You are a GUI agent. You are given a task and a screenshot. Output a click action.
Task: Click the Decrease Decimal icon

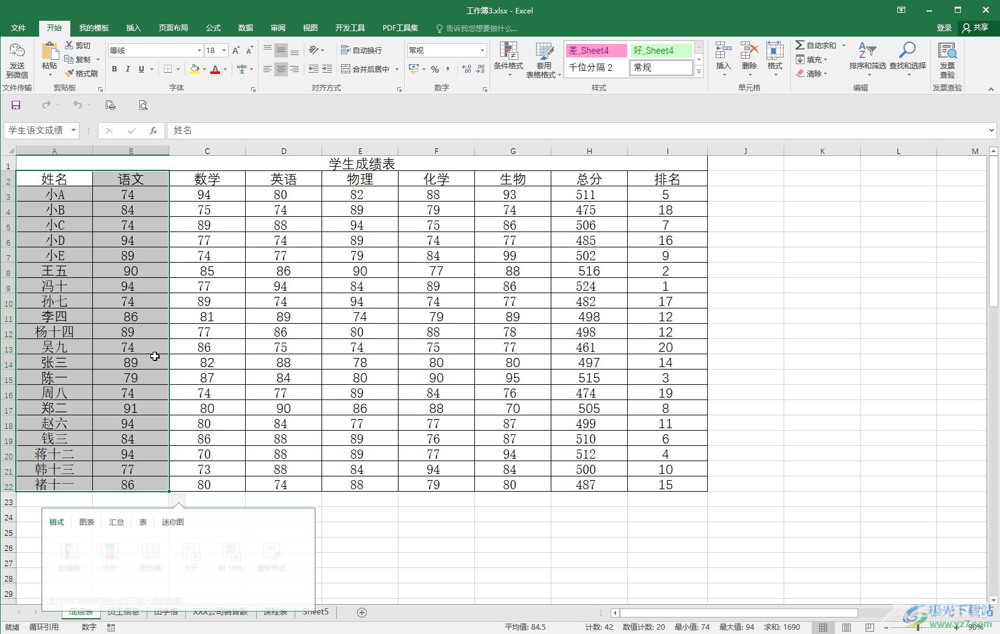pos(480,69)
